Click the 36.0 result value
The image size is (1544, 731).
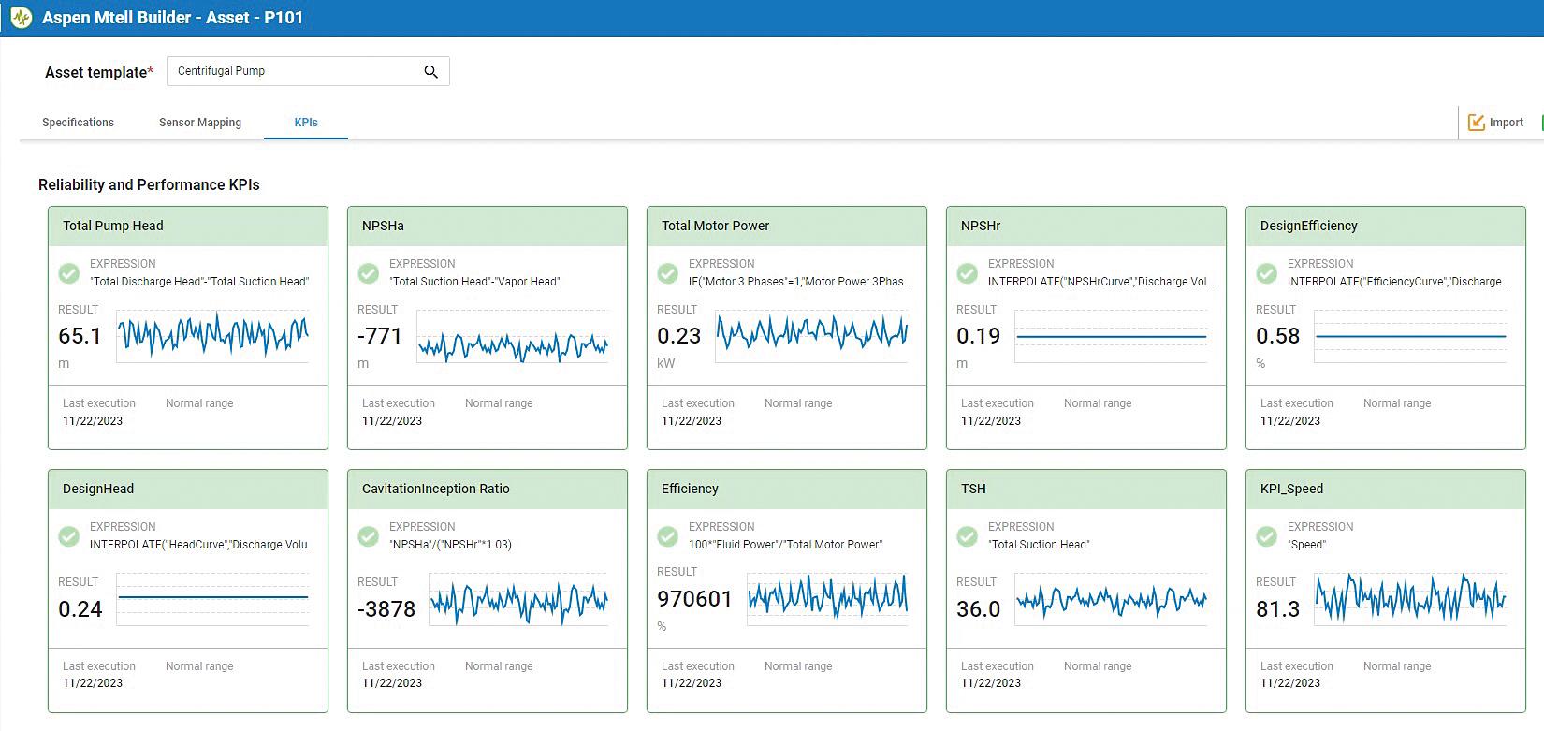point(979,609)
